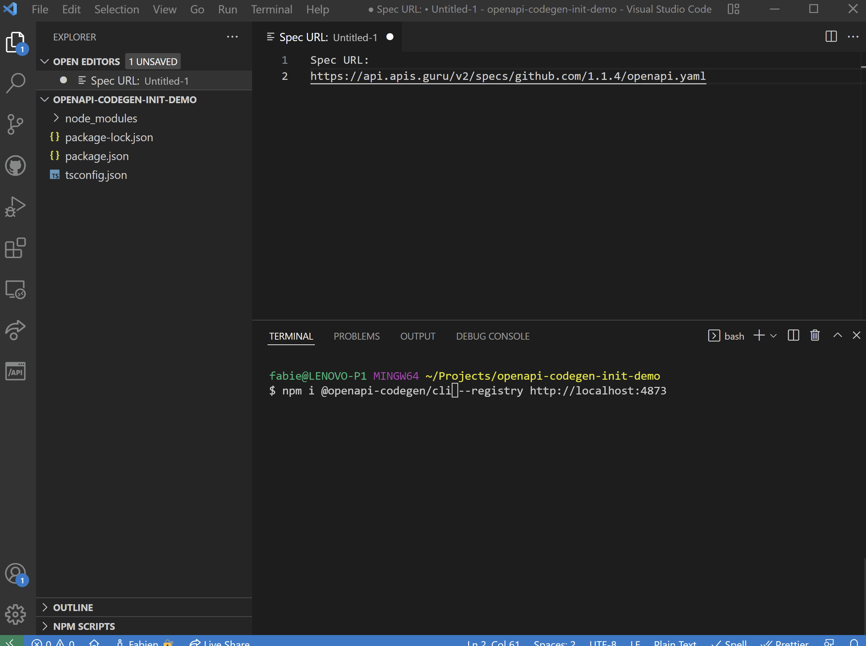Expand the OUTLINE section
Image resolution: width=866 pixels, height=646 pixels.
(73, 608)
